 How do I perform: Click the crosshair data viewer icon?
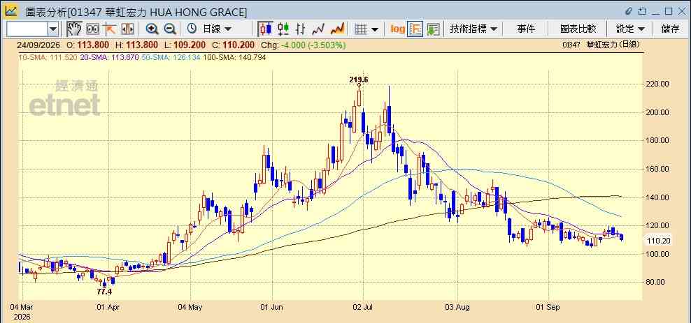pyautogui.click(x=92, y=29)
